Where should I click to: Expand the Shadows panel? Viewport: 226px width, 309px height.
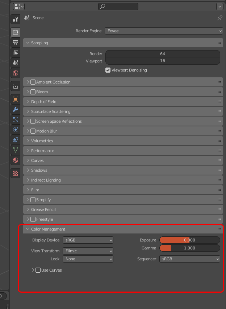[28, 170]
